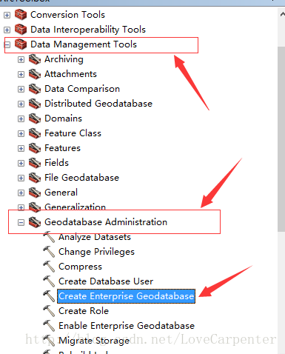
Task: Click the vertical scrollbar thumb
Action: (281, 138)
